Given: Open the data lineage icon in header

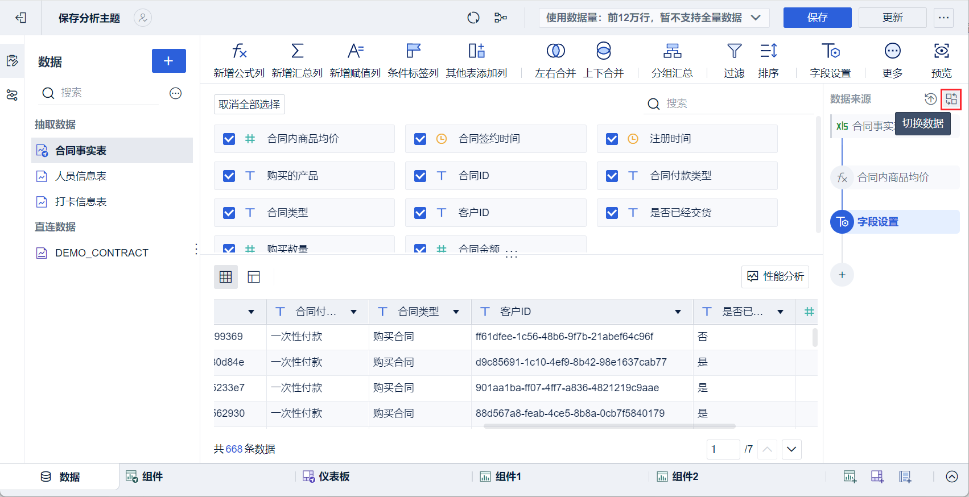Looking at the screenshot, I should click(x=501, y=18).
